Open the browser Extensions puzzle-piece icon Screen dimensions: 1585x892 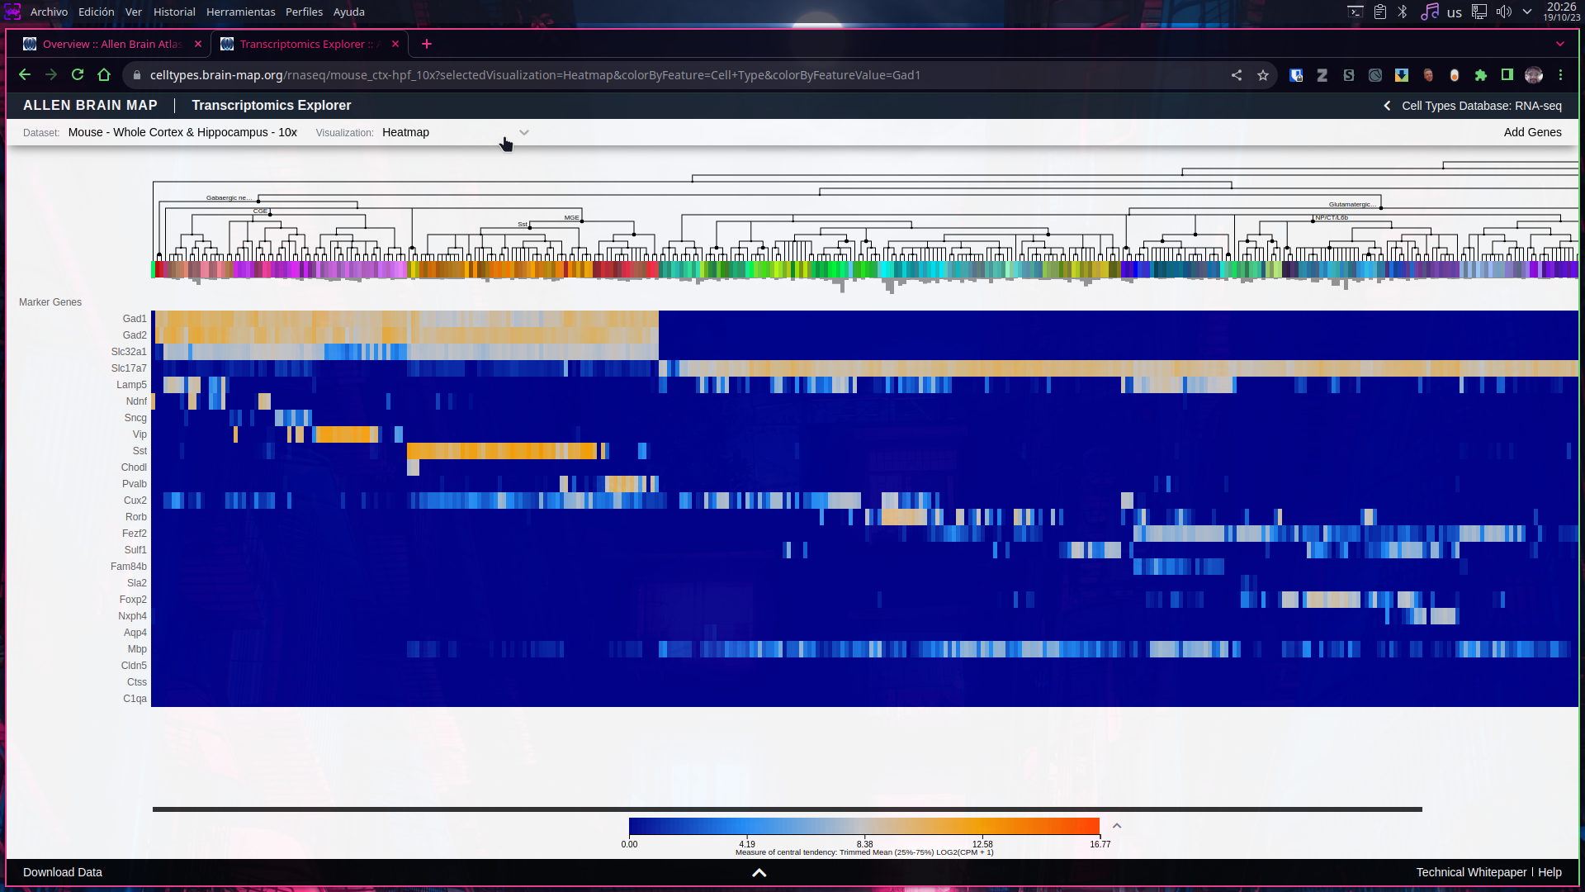point(1481,74)
